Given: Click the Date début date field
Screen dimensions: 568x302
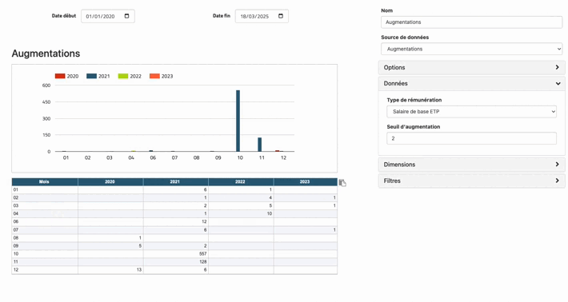Looking at the screenshot, I should pyautogui.click(x=108, y=16).
